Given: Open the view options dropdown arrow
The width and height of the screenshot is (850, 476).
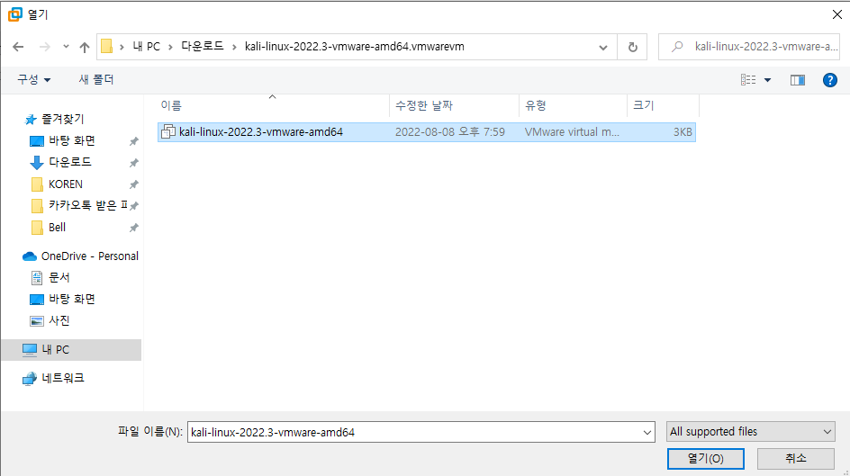Looking at the screenshot, I should [x=767, y=80].
